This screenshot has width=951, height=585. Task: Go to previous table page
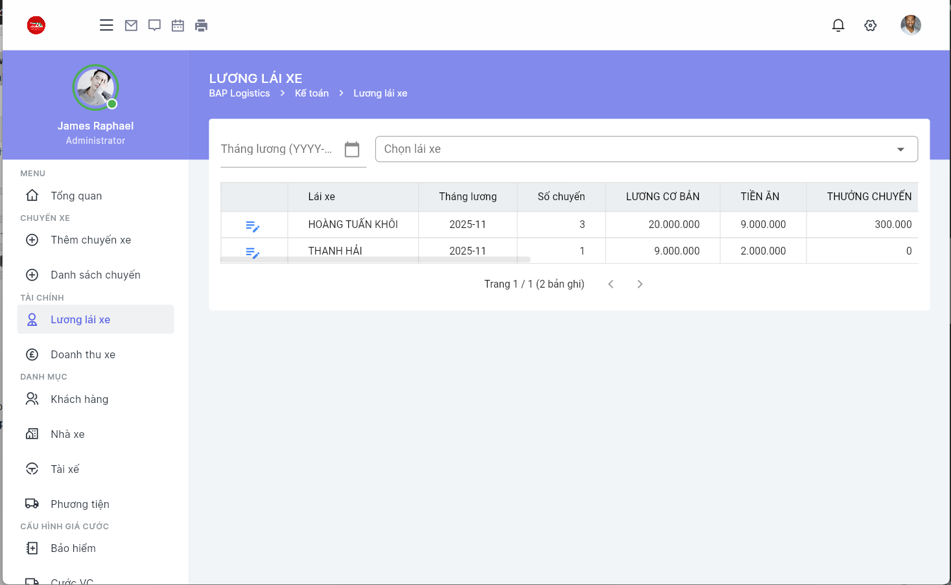coord(611,284)
